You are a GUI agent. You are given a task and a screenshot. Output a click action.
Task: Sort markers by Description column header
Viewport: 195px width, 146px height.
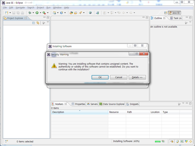click(x=80, y=112)
